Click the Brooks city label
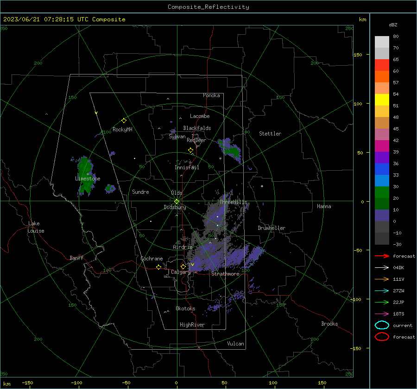Viewport: 417px width, 389px height. 329,324
